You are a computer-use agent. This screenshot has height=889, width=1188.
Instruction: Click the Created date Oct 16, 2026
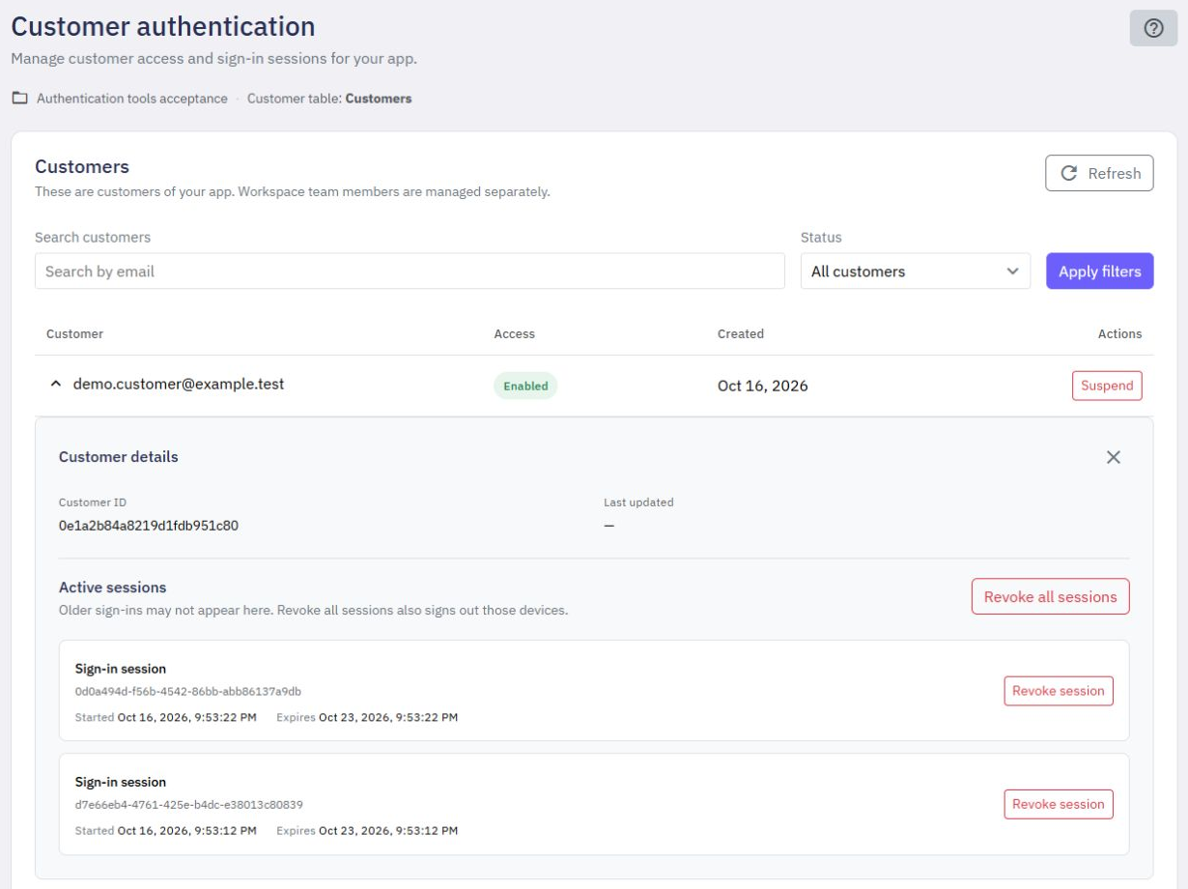click(763, 386)
